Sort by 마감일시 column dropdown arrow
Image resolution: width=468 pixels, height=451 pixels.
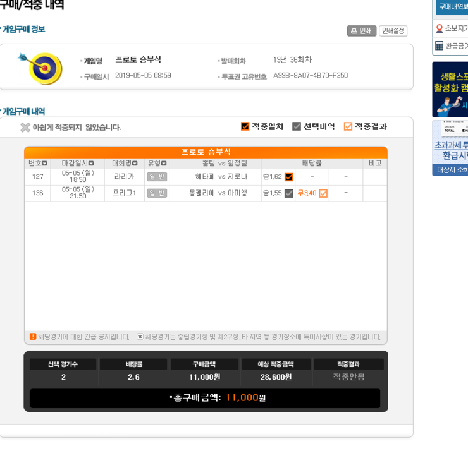pos(91,164)
